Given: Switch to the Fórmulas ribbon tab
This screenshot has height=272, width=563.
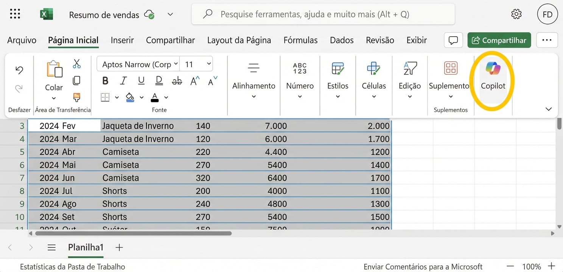Looking at the screenshot, I should pyautogui.click(x=300, y=40).
